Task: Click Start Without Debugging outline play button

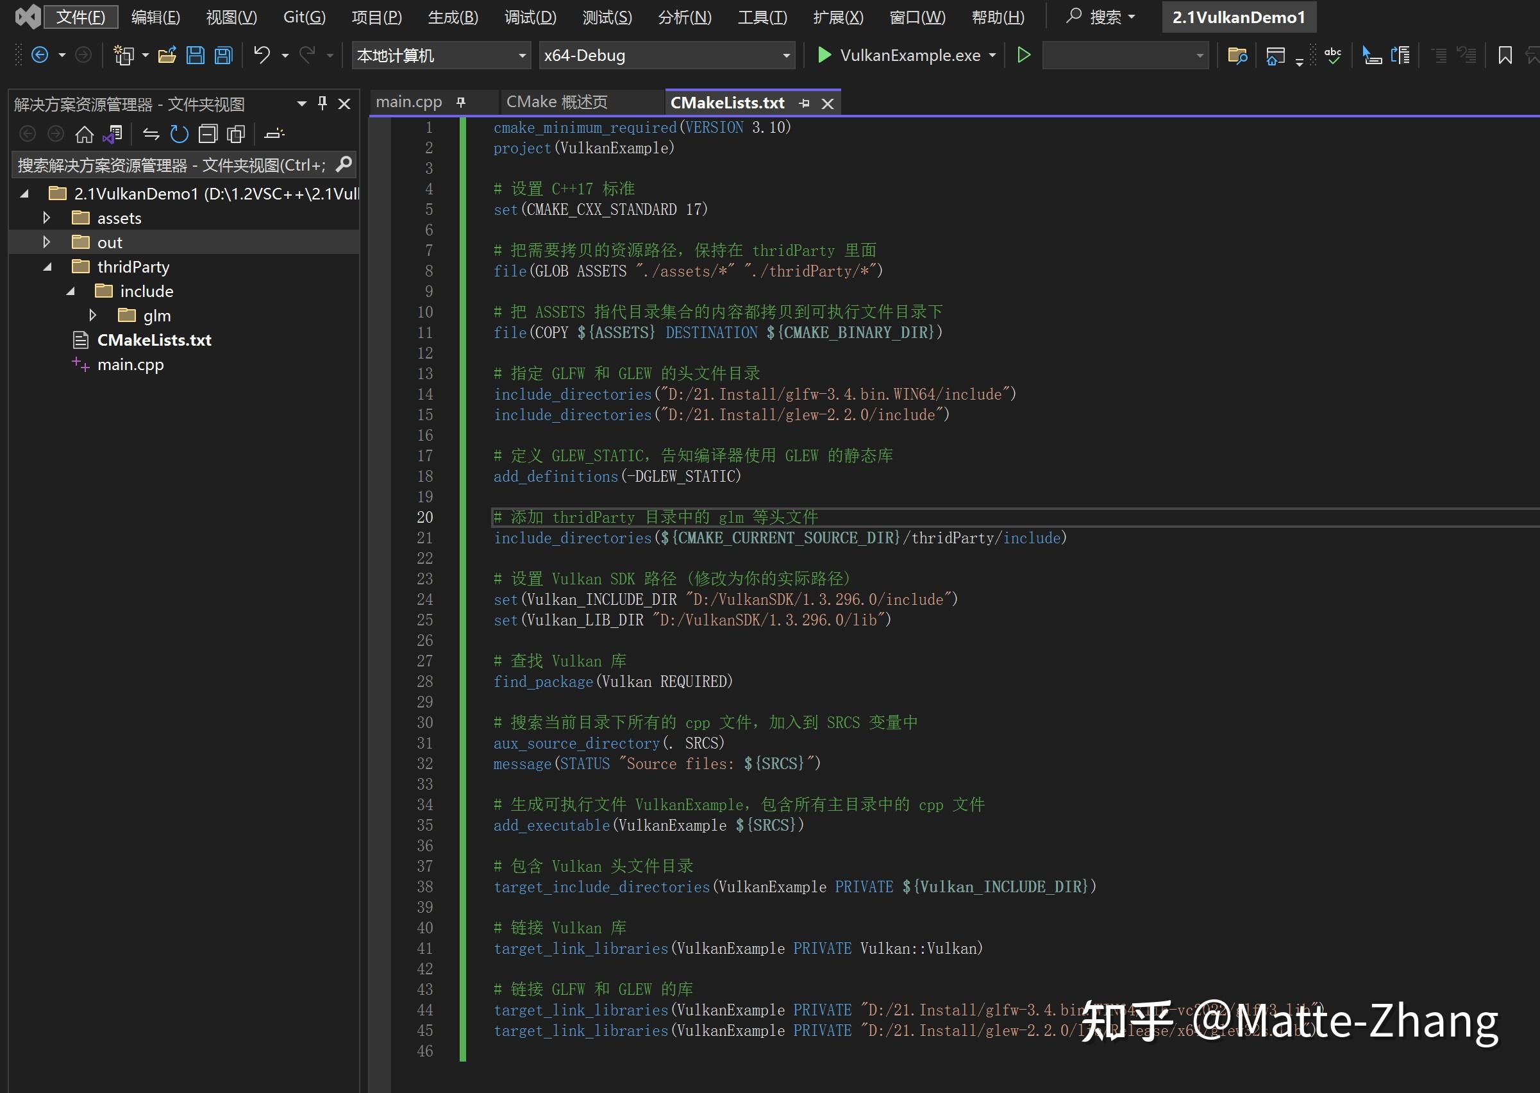Action: [x=1023, y=55]
